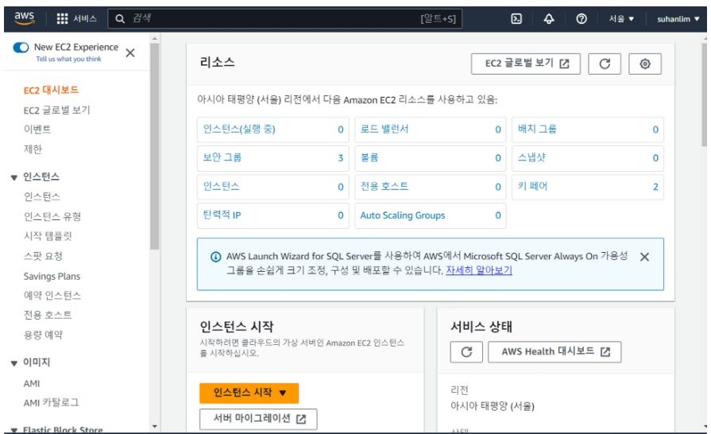
Task: Open 키 페어 resource link
Action: click(x=532, y=186)
